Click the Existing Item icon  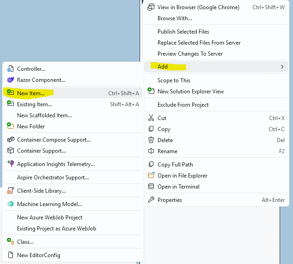pyautogui.click(x=10, y=104)
